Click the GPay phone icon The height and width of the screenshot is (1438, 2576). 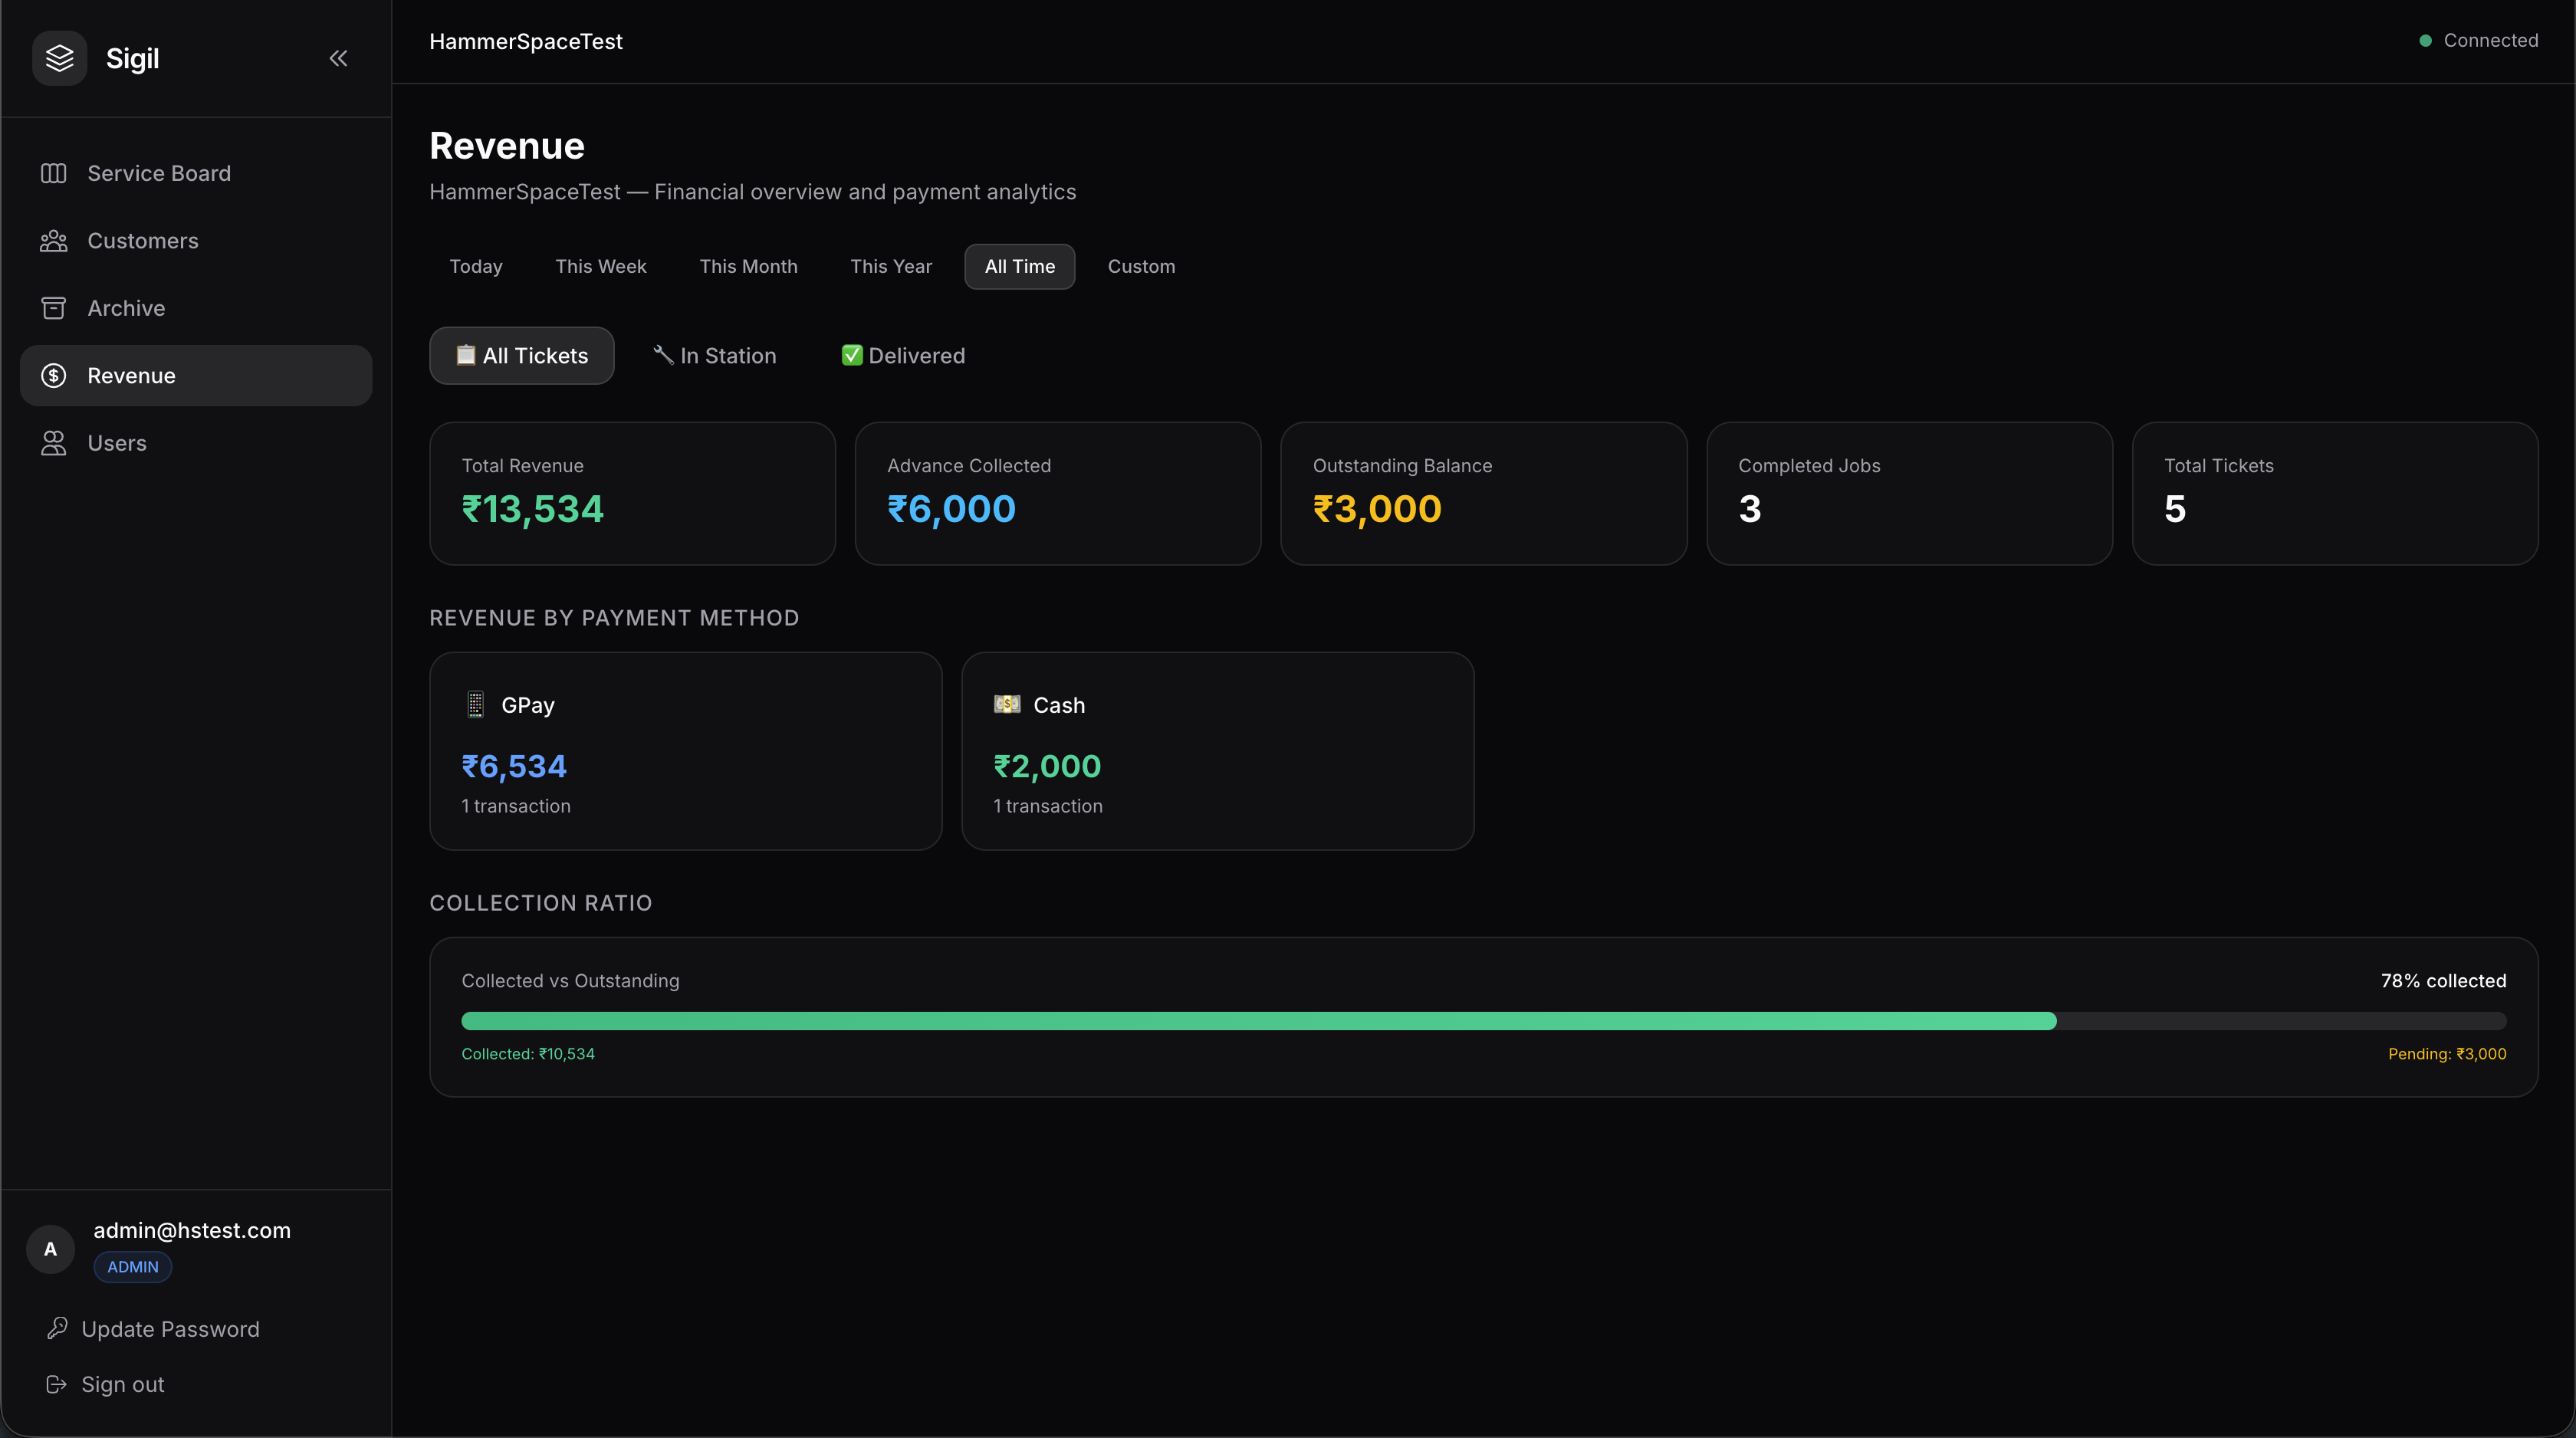coord(476,704)
